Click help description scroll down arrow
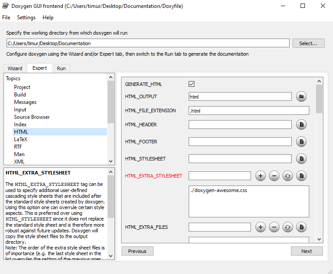This screenshot has height=274, width=333. point(111,256)
